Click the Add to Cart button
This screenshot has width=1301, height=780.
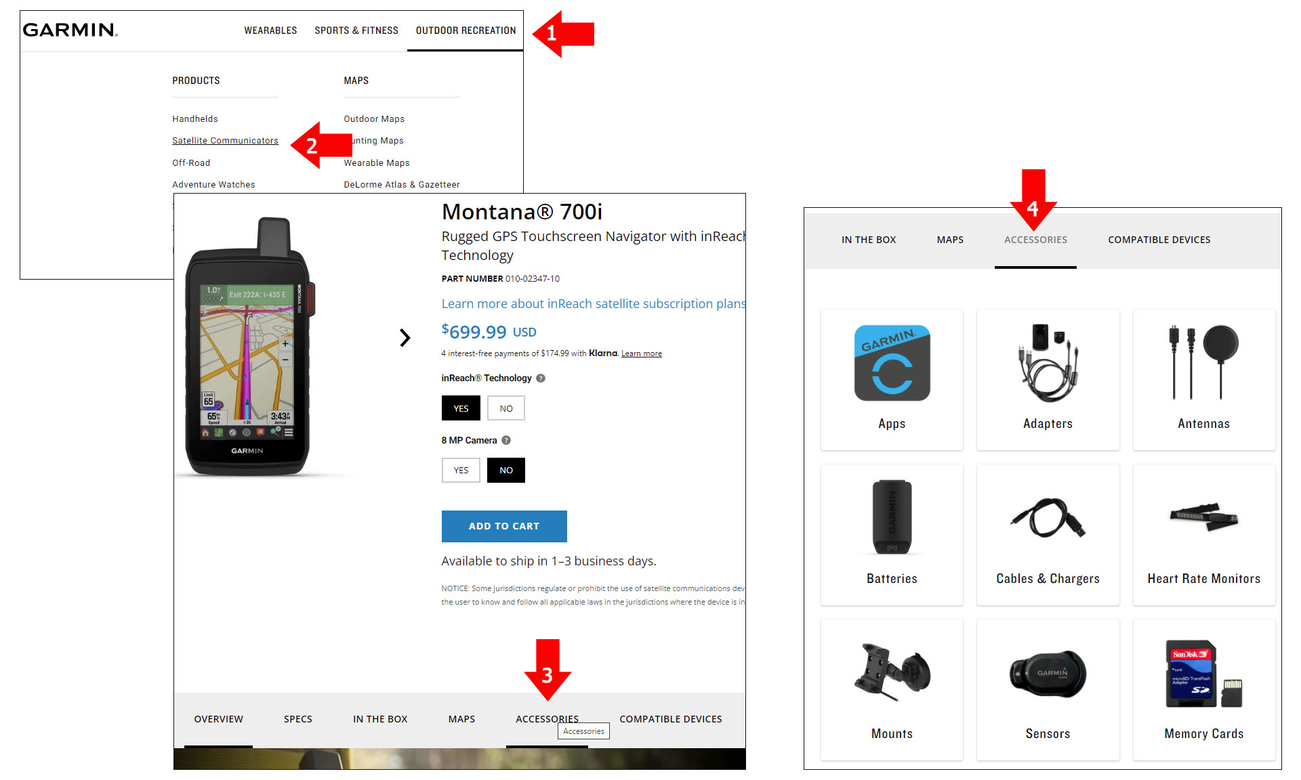pos(504,526)
